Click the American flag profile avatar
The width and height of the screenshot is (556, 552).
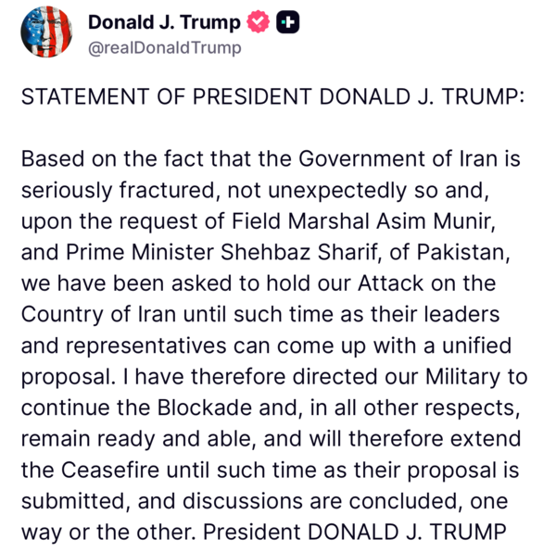[46, 32]
